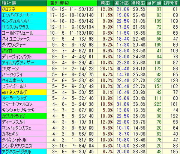Viewport: 180px width, 154px height.
Task: Select the アグネスデジタル sire name
Action: 24,151
